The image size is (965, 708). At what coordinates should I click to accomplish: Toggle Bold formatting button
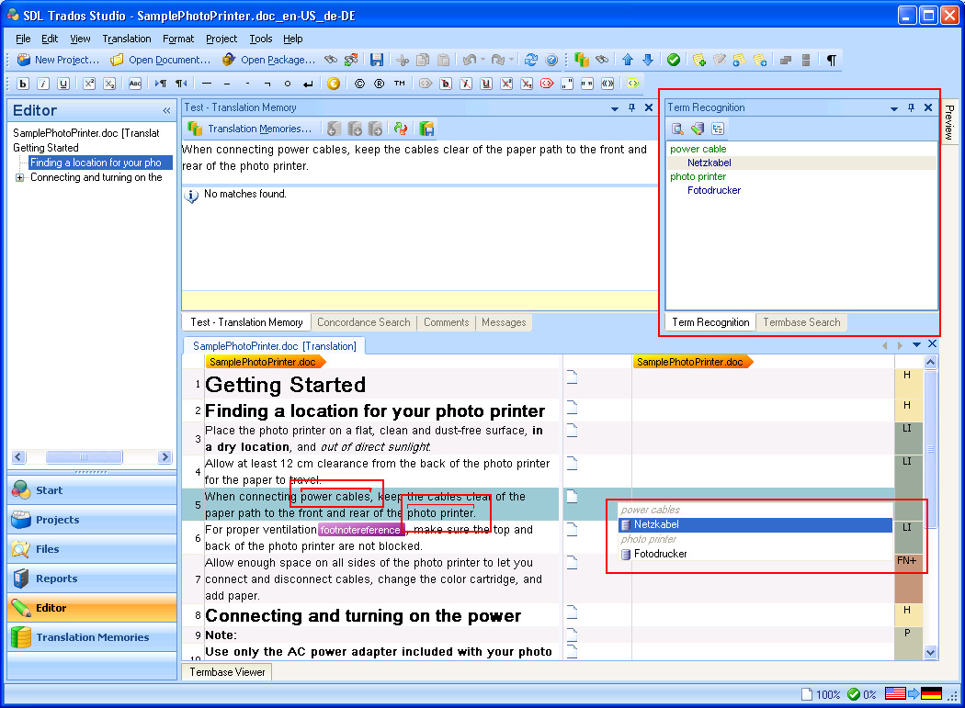(x=23, y=84)
